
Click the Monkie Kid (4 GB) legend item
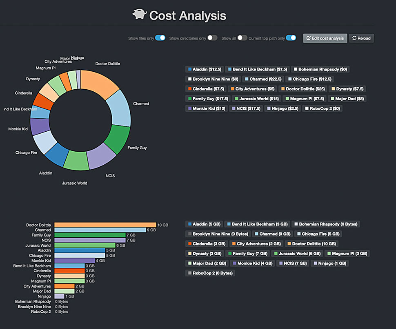click(252, 263)
